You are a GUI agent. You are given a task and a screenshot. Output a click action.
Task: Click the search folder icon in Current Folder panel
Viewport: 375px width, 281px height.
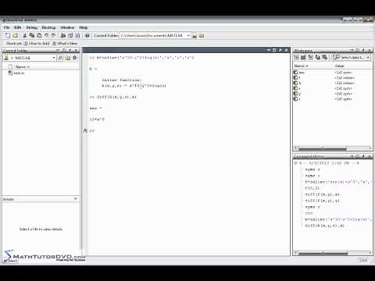point(60,58)
